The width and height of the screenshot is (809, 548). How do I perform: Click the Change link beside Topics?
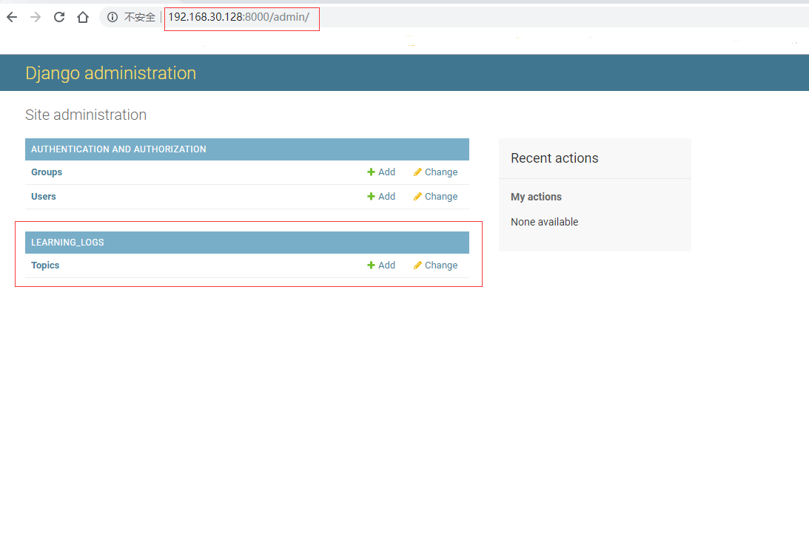pyautogui.click(x=440, y=265)
